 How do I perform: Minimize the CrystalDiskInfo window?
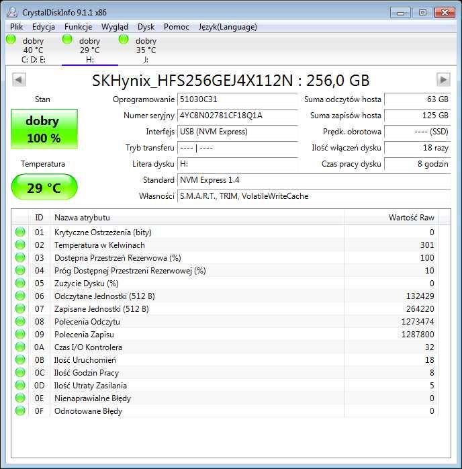(x=400, y=13)
